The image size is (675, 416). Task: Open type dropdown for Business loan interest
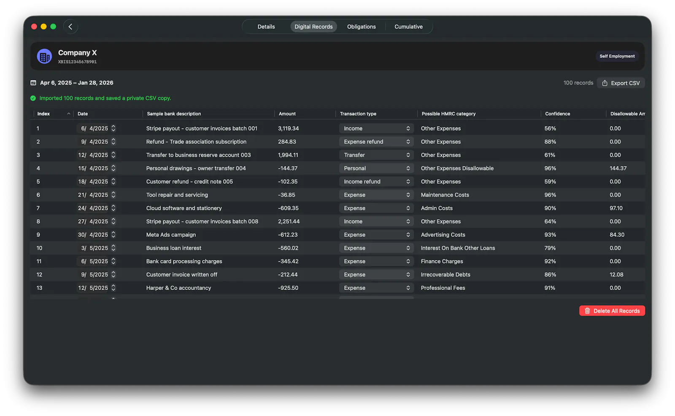[376, 248]
